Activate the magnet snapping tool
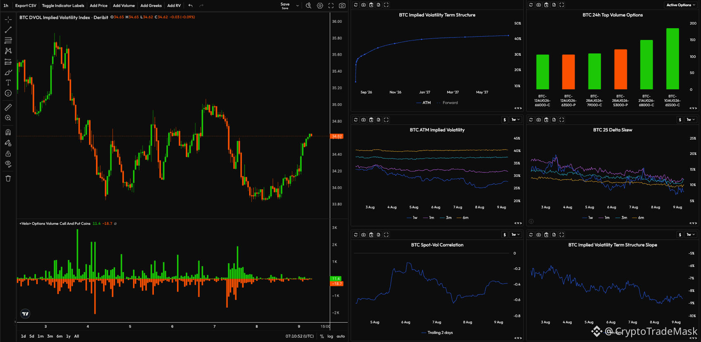Viewport: 701px width, 342px height. pyautogui.click(x=8, y=132)
